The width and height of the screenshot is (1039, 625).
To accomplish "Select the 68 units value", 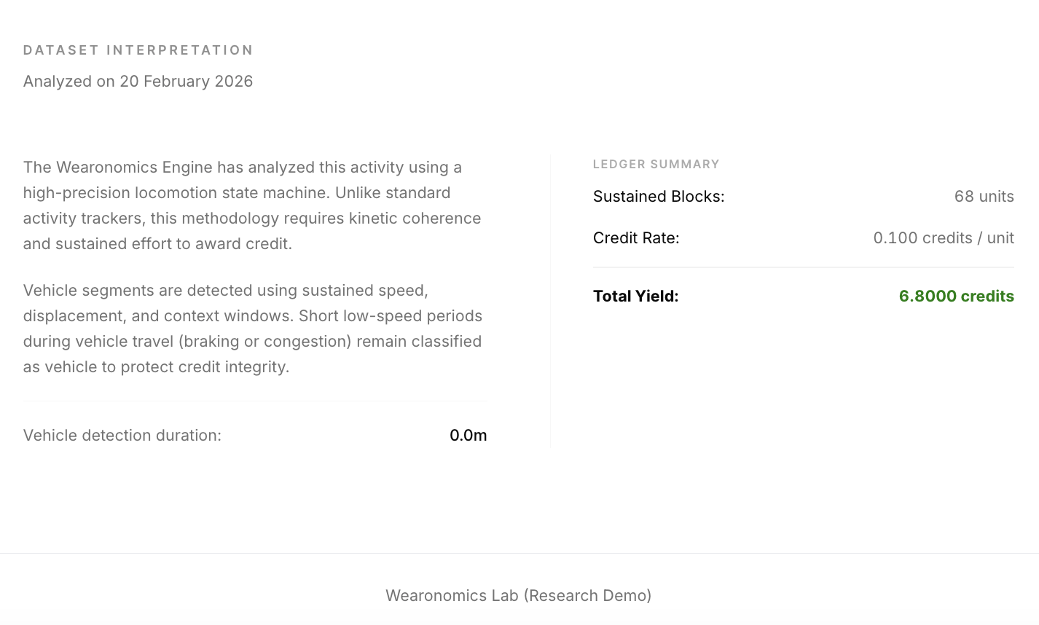I will click(984, 197).
